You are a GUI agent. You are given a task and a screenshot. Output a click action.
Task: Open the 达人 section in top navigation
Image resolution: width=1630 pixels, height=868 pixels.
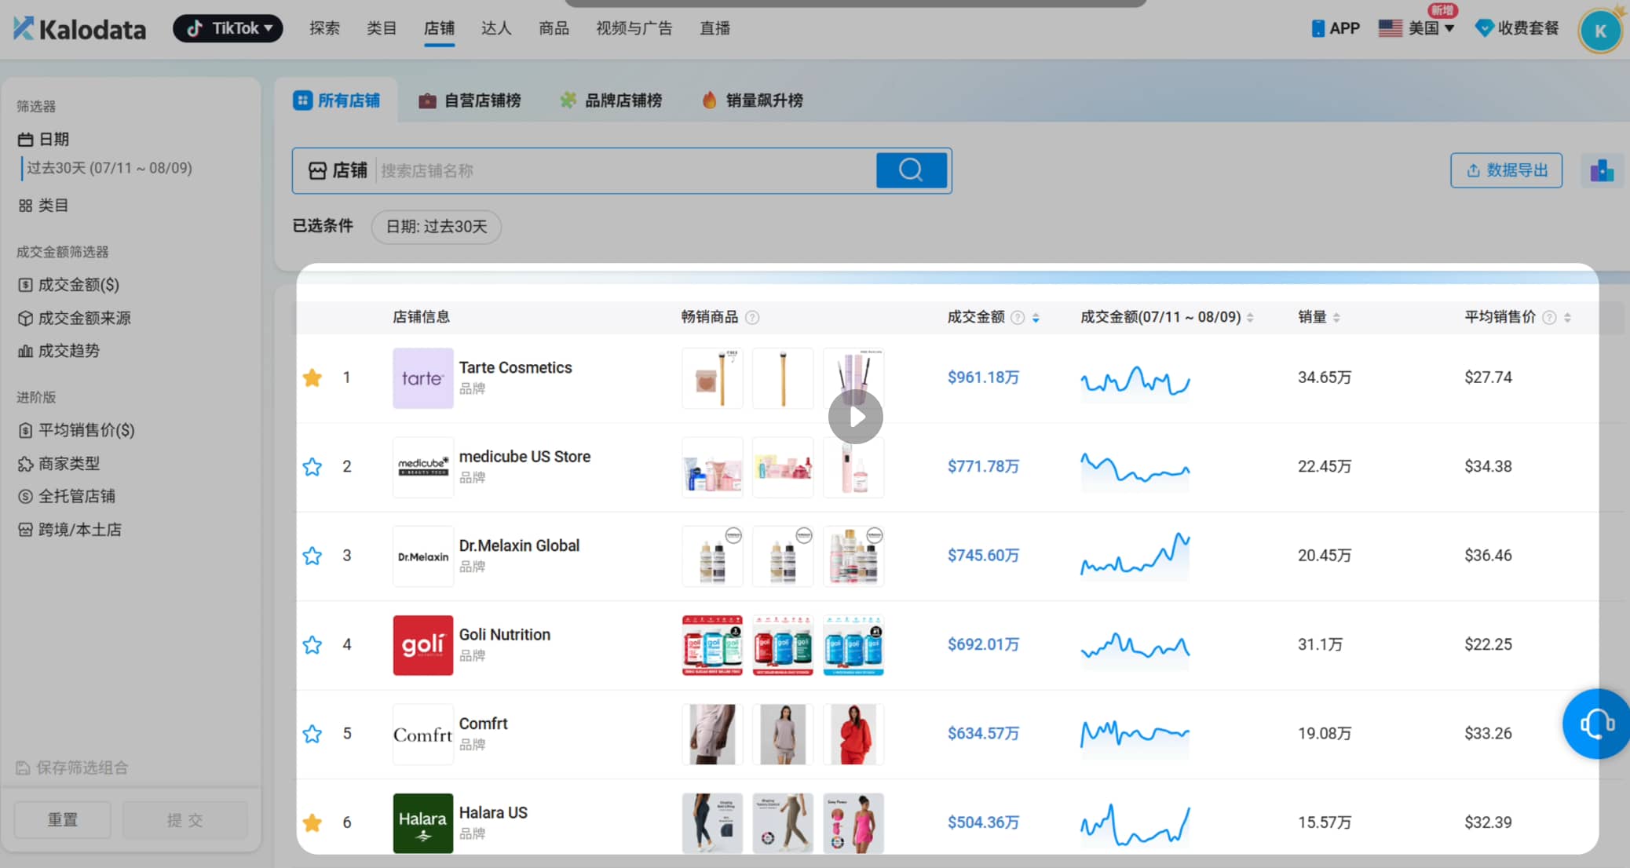tap(495, 27)
